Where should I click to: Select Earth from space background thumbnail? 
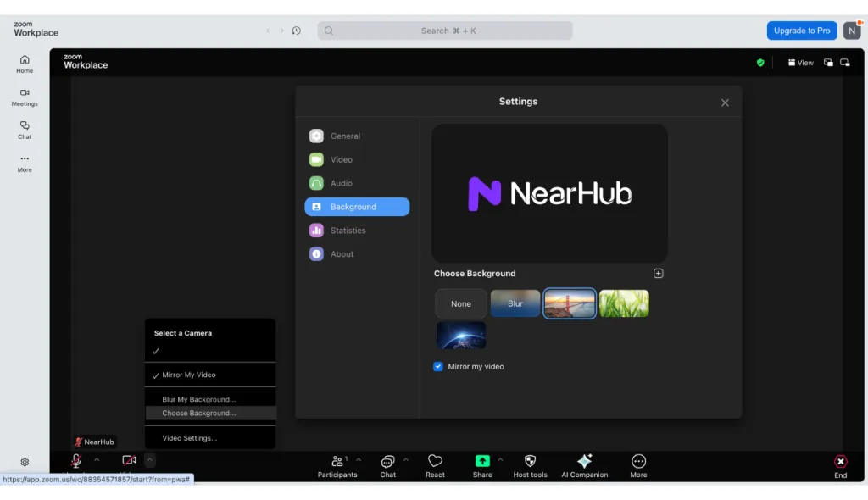tap(460, 336)
